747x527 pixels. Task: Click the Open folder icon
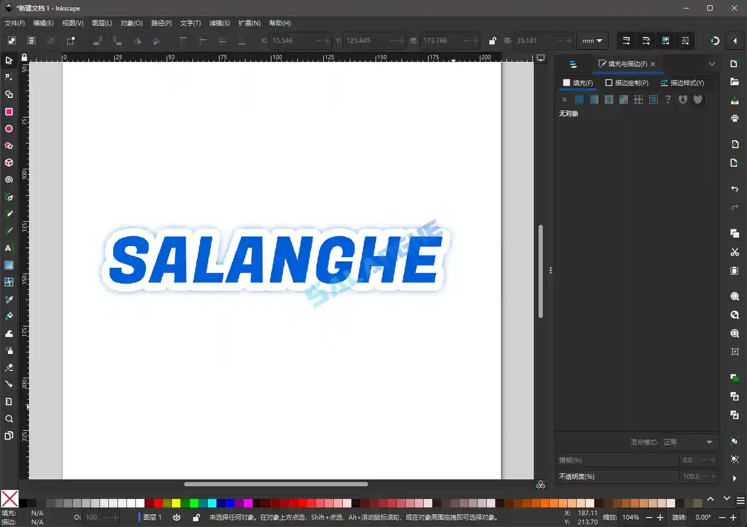pos(734,81)
